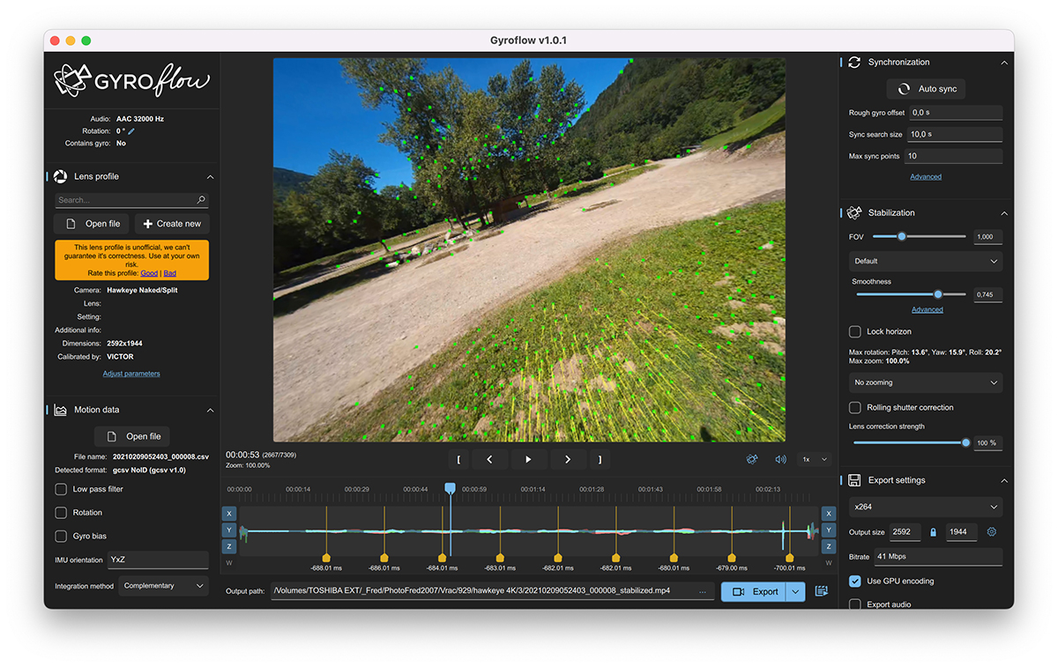Click the sync point labeled -688.01 ms
Screen dimensions: 1058x667
pyautogui.click(x=325, y=558)
